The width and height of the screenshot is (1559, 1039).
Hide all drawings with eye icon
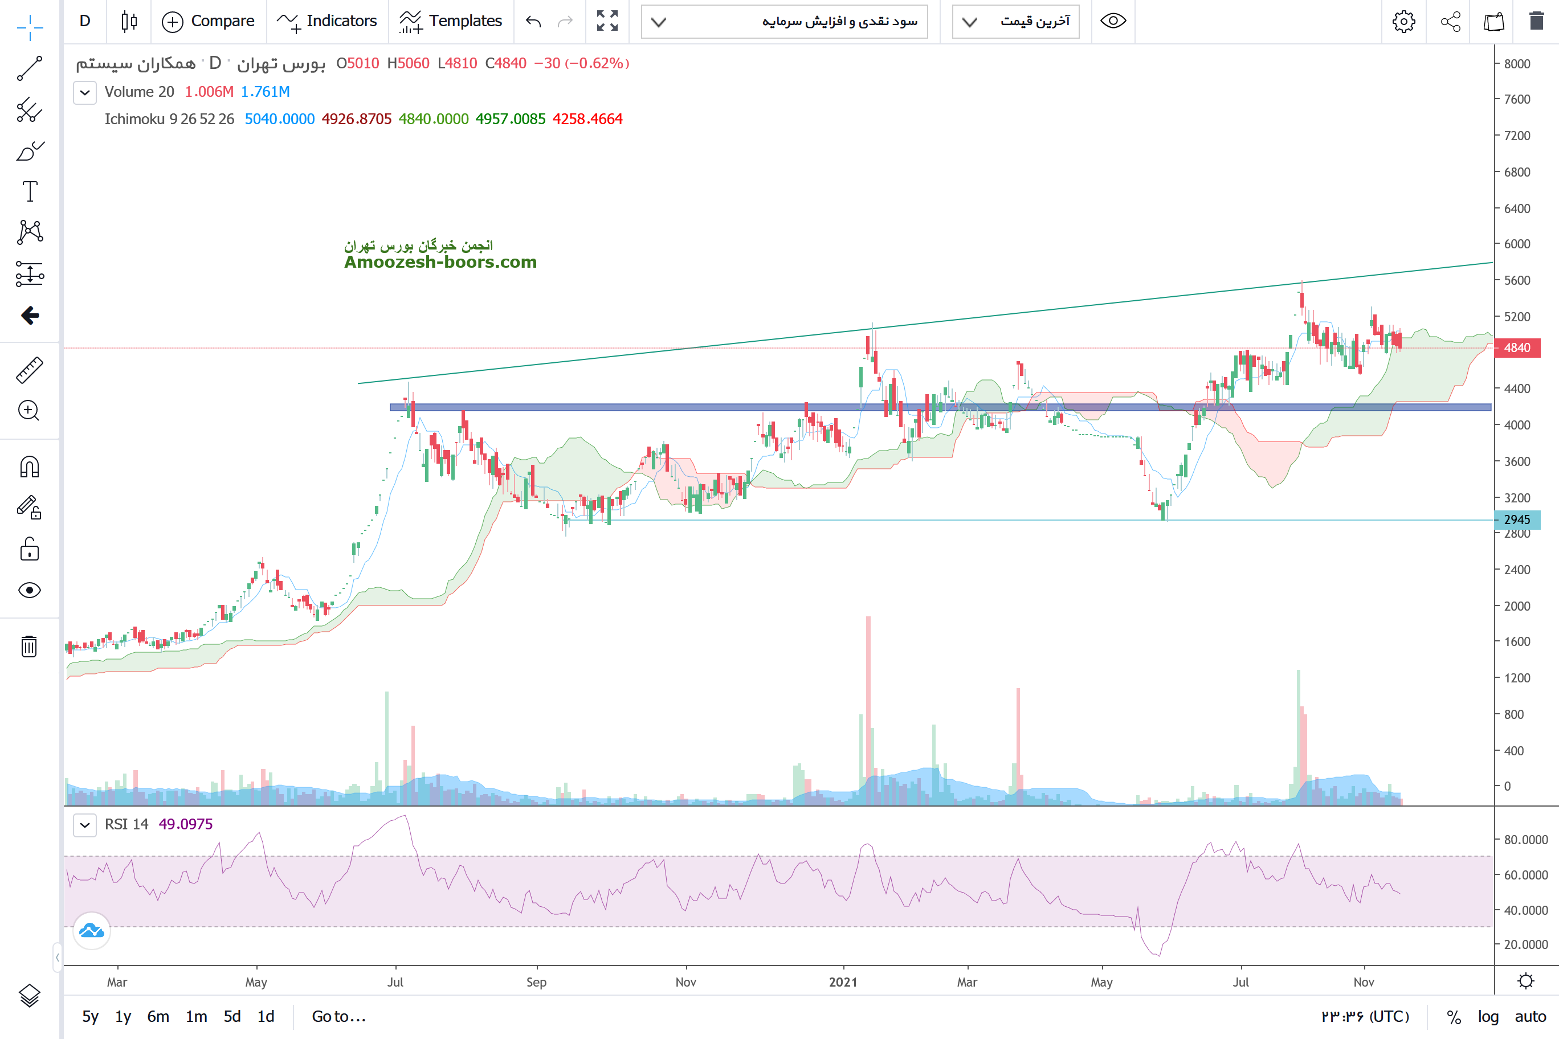[29, 590]
